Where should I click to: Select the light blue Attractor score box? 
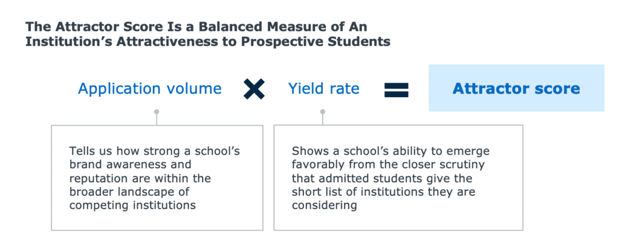516,88
